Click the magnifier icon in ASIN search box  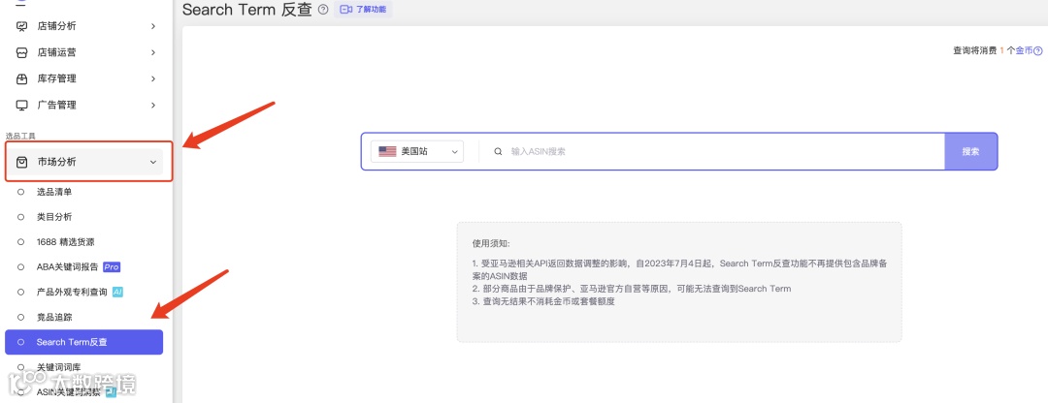[x=498, y=151]
